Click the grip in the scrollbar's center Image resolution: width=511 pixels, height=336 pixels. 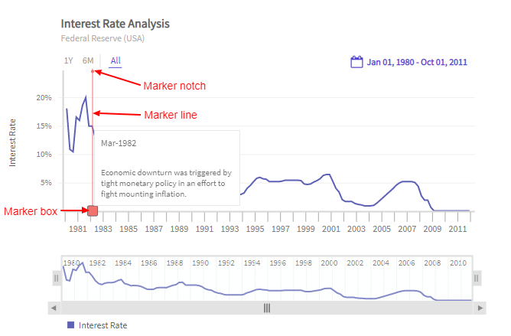[x=267, y=308]
